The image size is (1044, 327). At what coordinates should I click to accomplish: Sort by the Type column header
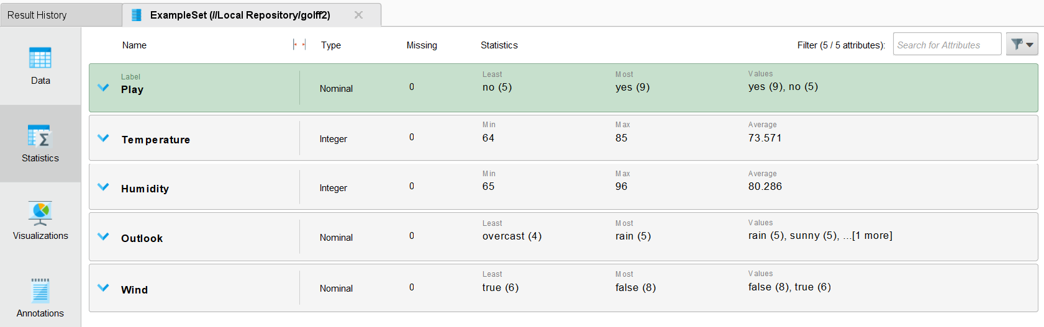coord(330,45)
